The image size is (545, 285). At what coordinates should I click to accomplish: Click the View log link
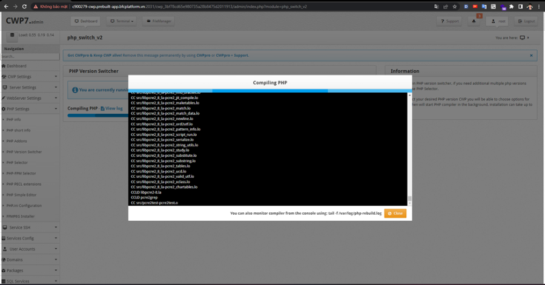pyautogui.click(x=111, y=108)
